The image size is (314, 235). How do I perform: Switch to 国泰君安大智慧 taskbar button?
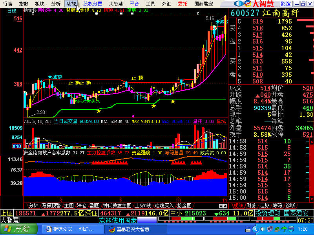135,229
